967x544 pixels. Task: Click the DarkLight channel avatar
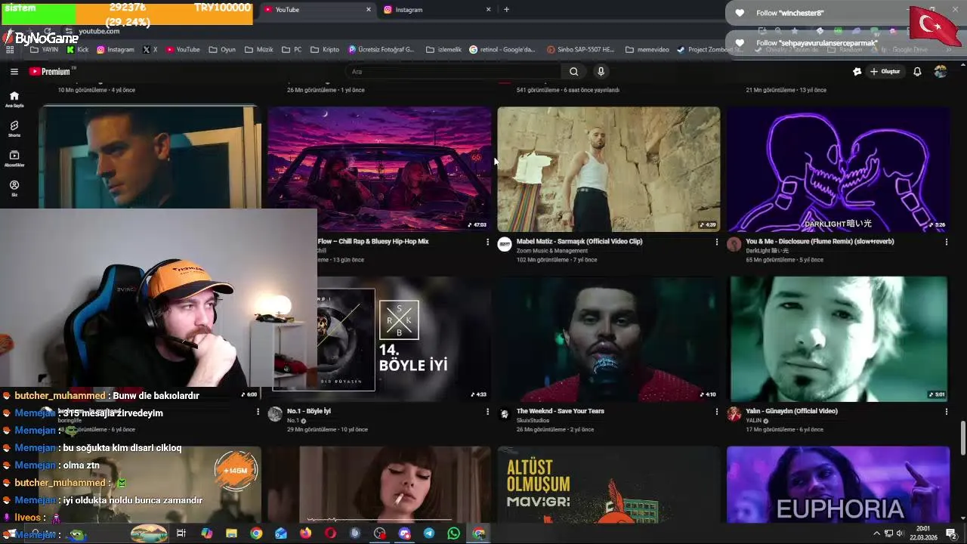(734, 244)
